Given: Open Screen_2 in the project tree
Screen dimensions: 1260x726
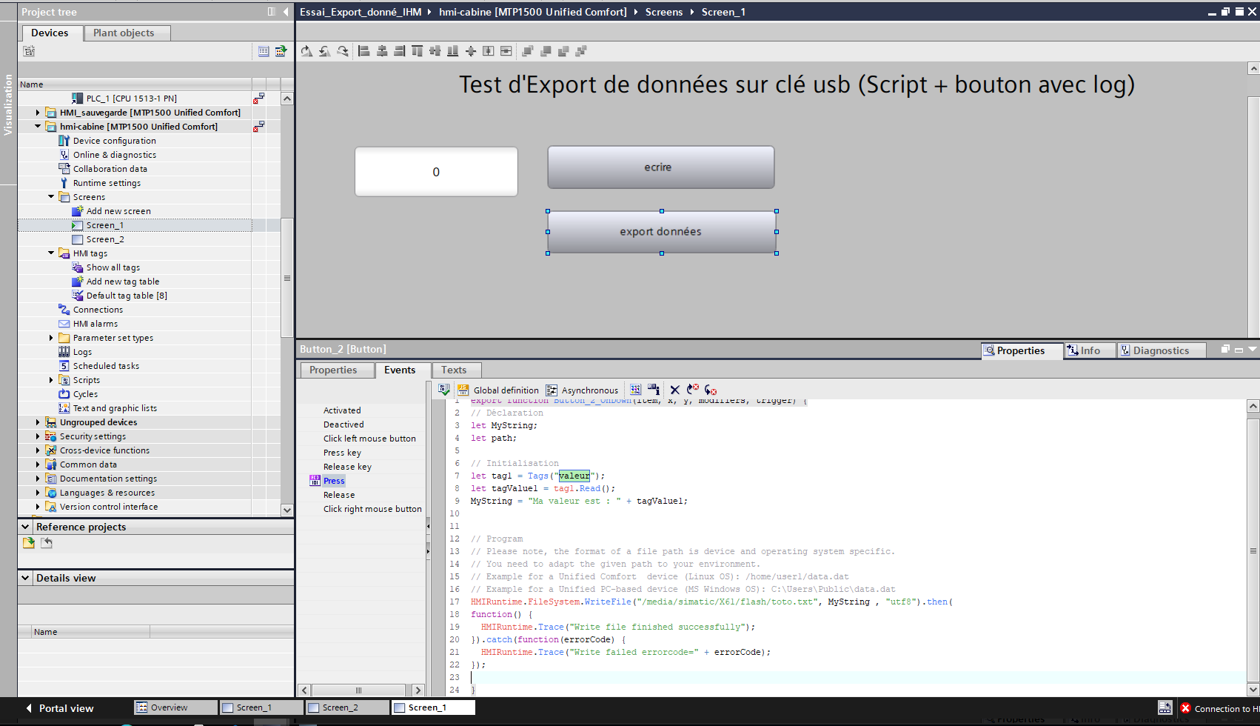Looking at the screenshot, I should 105,239.
